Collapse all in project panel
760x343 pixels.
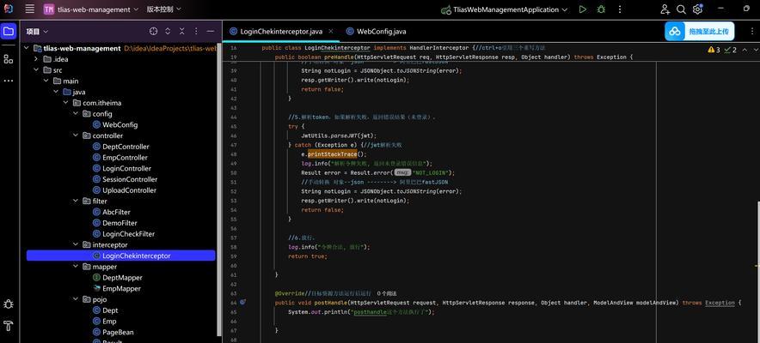(181, 31)
